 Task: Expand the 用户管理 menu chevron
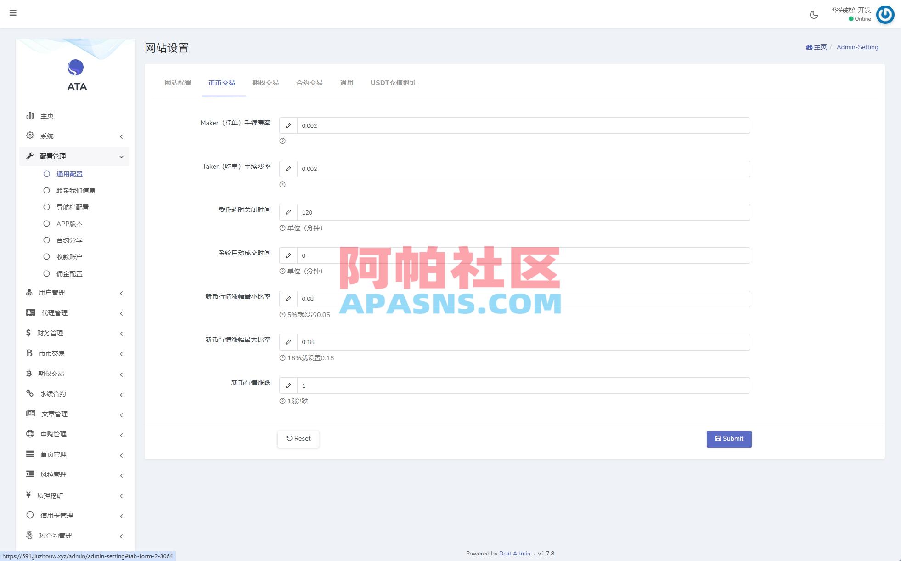coord(121,293)
